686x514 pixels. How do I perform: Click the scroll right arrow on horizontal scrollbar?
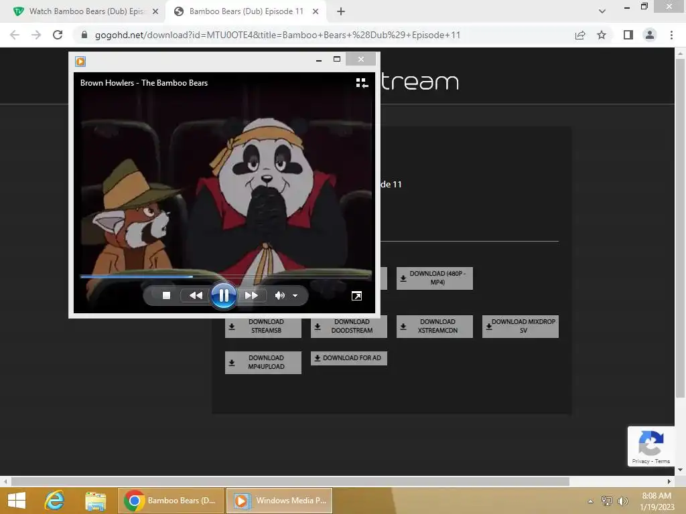click(x=669, y=481)
